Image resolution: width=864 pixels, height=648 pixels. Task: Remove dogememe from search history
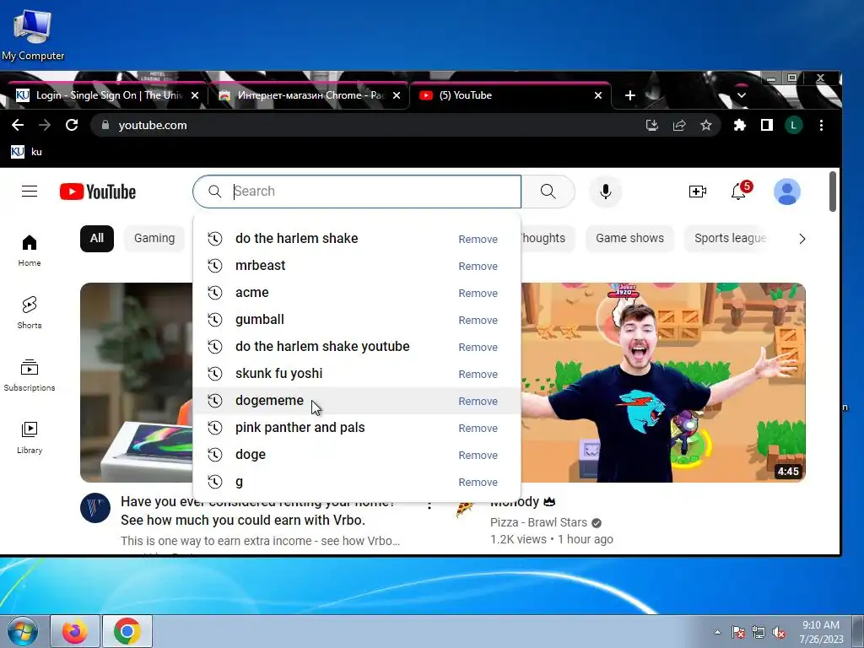tap(478, 401)
